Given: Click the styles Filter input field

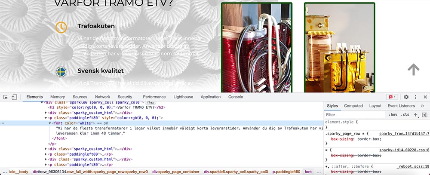Looking at the screenshot, I should pos(355,115).
